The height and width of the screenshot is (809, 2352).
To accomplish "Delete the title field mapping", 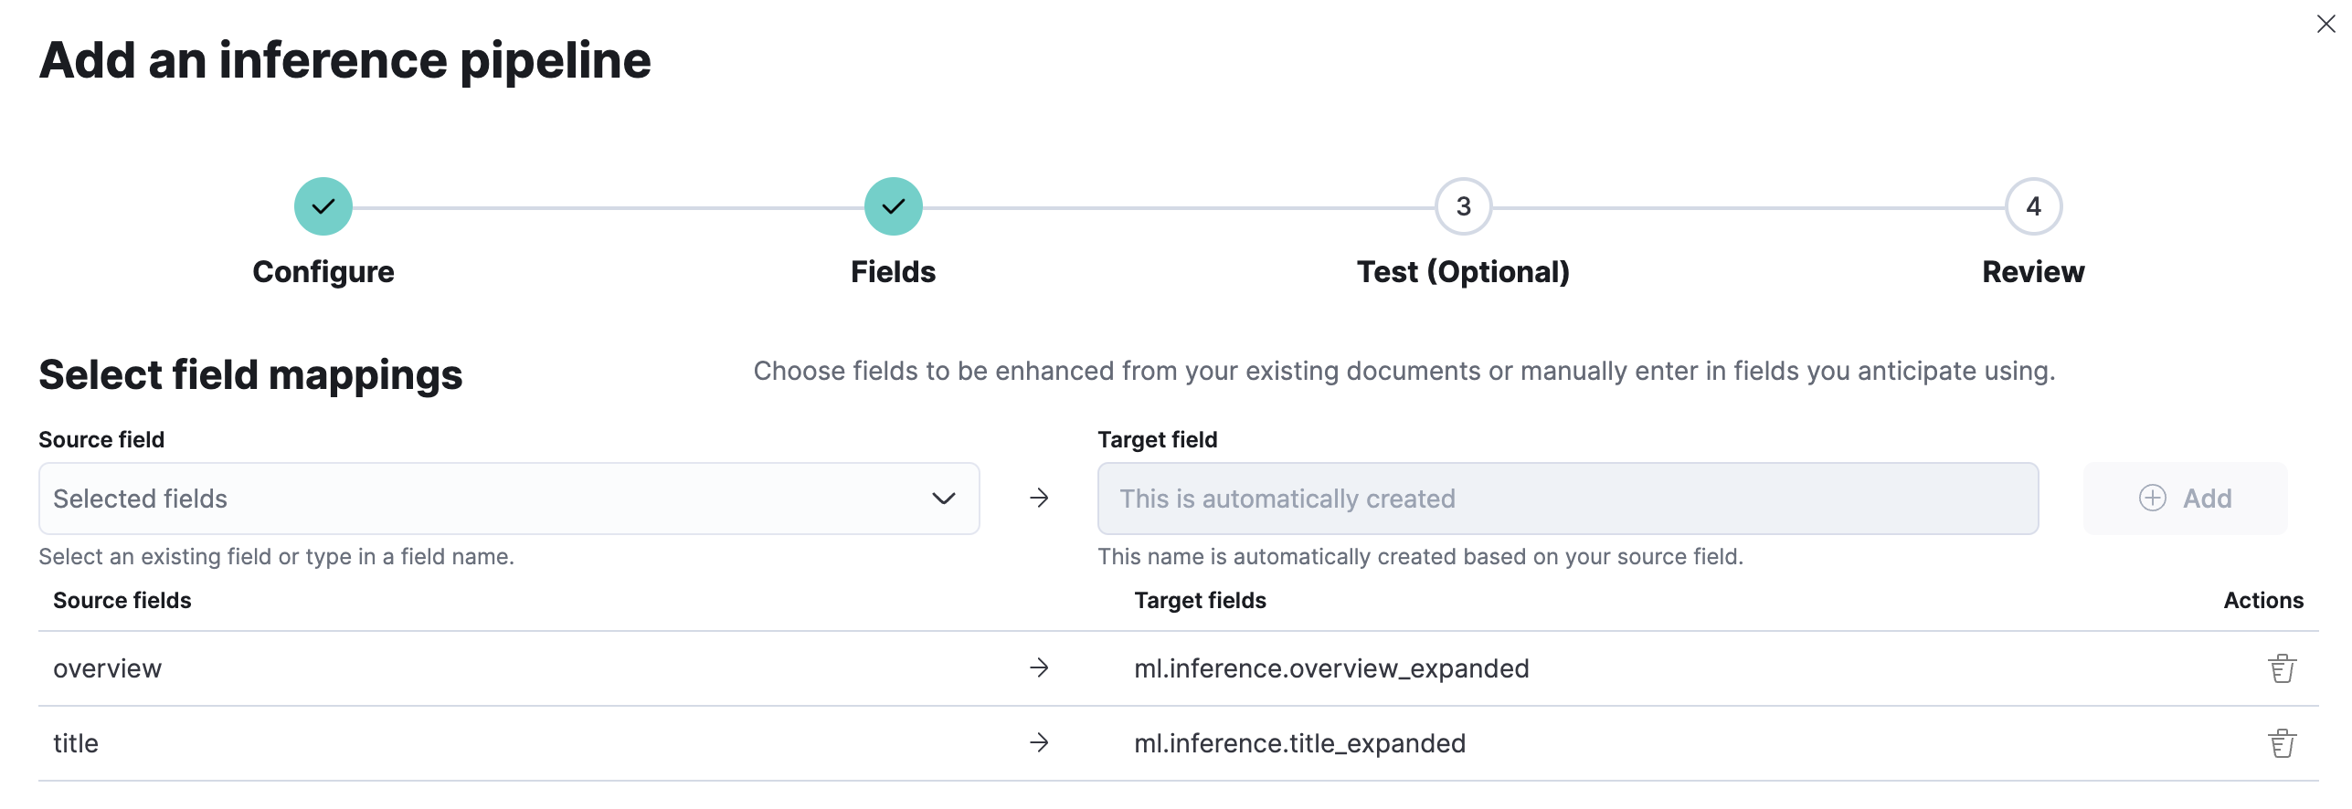I will pos(2282,743).
